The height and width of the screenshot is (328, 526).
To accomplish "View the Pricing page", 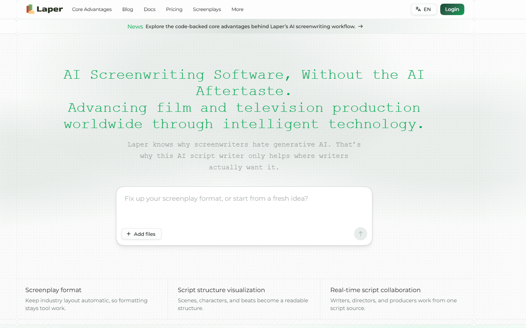I will (x=174, y=9).
